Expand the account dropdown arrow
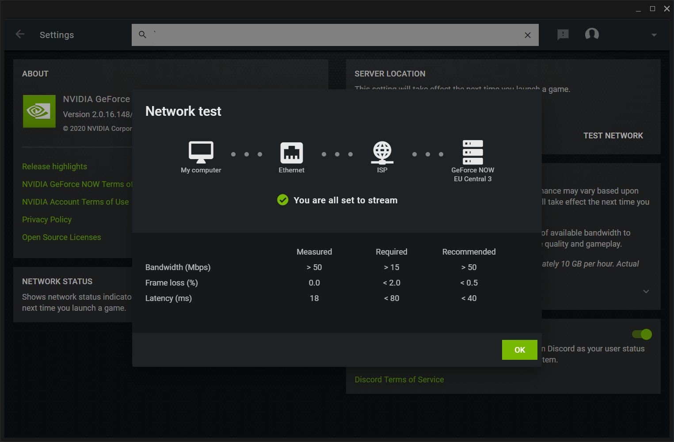Screen dimensions: 674x442 pos(654,35)
